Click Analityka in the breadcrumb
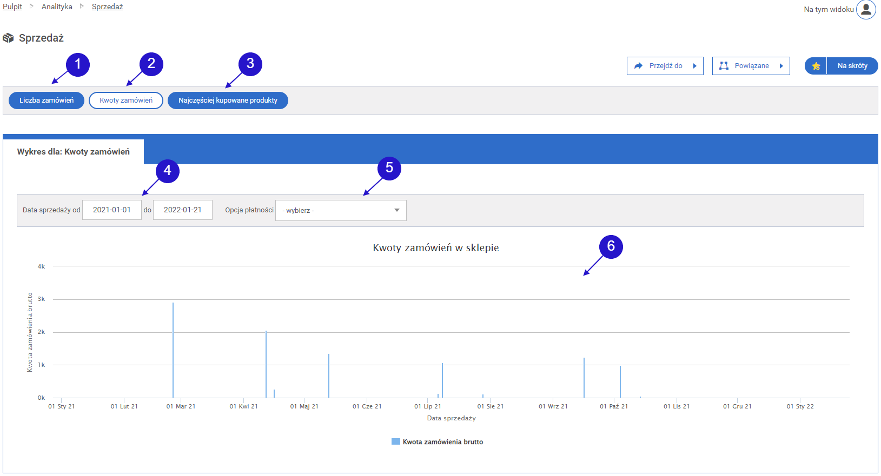 (x=57, y=6)
